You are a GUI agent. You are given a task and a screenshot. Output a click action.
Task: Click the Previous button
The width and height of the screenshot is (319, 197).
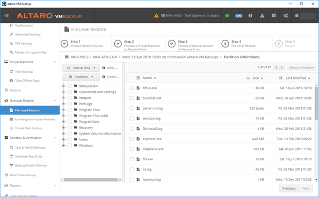click(x=289, y=189)
